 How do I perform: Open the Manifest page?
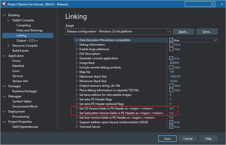tap(18, 66)
